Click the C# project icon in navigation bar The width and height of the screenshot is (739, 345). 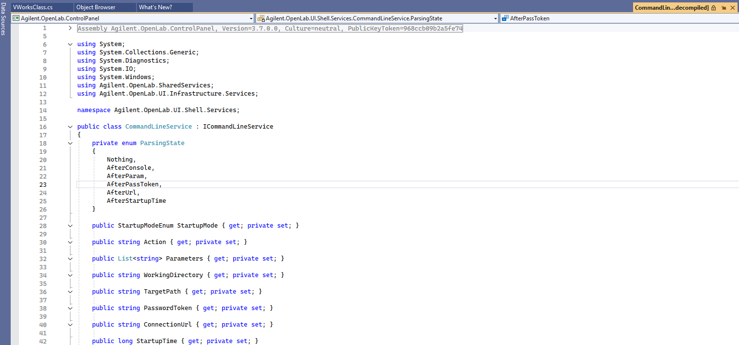(x=16, y=18)
